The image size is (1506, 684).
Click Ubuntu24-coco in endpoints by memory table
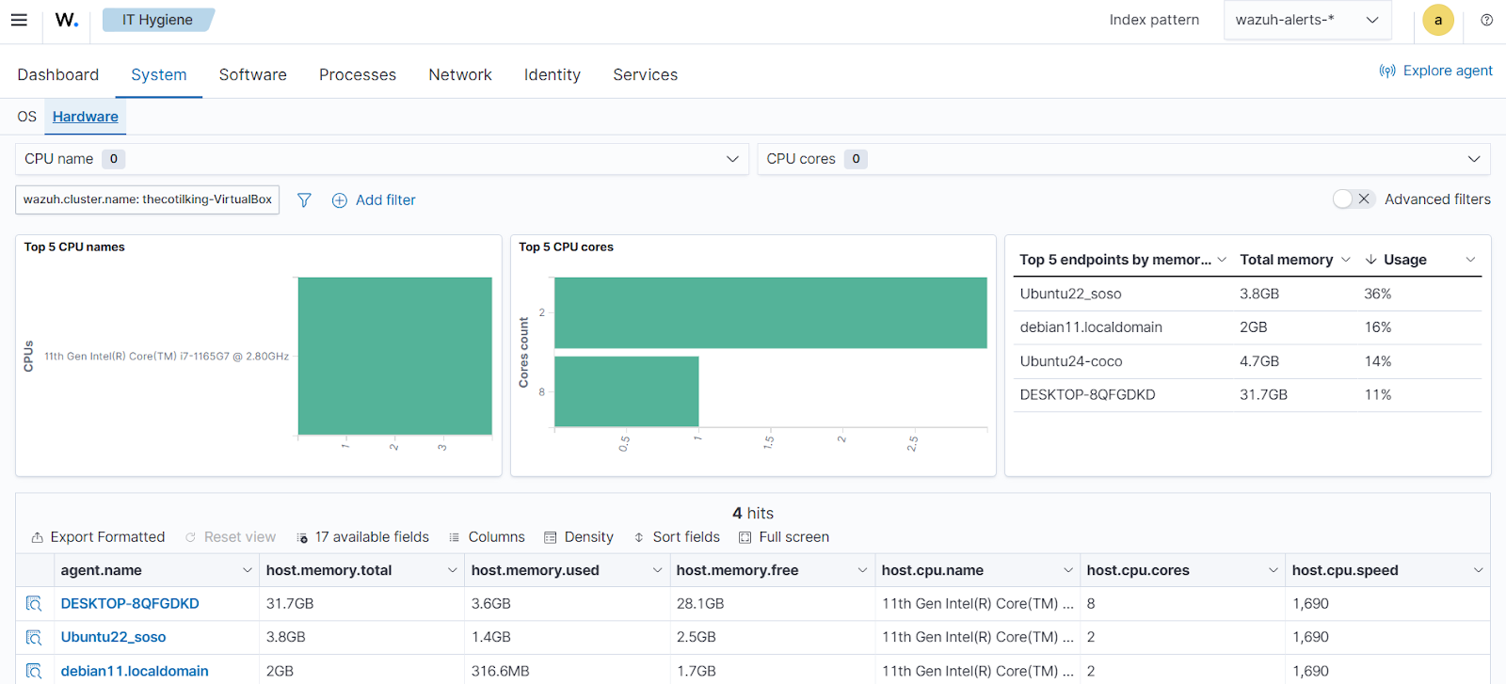coord(1071,361)
